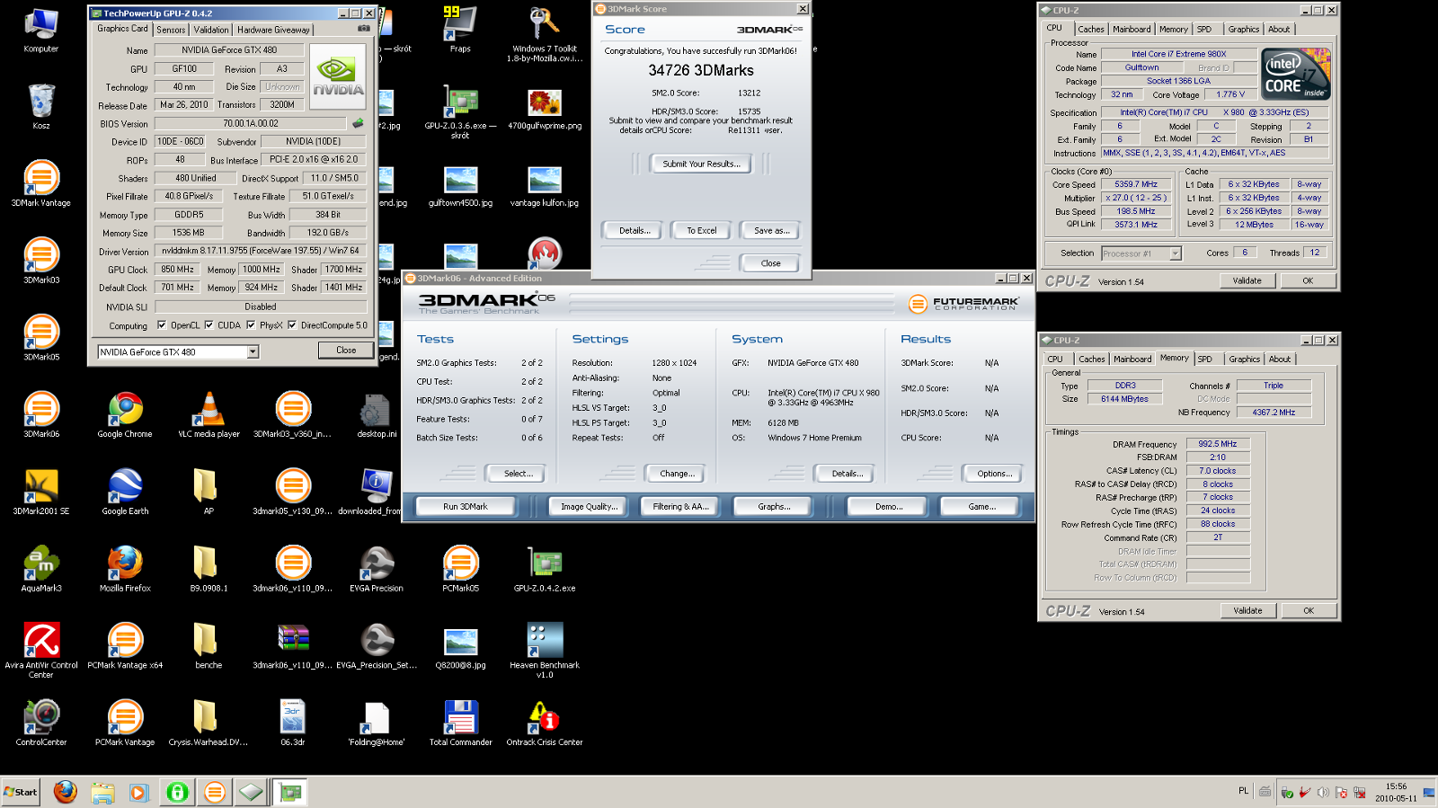This screenshot has height=808, width=1438.
Task: Open the Kosz recycle bin icon
Action: click(40, 106)
